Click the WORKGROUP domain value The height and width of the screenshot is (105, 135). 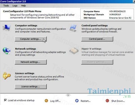coord(115,15)
